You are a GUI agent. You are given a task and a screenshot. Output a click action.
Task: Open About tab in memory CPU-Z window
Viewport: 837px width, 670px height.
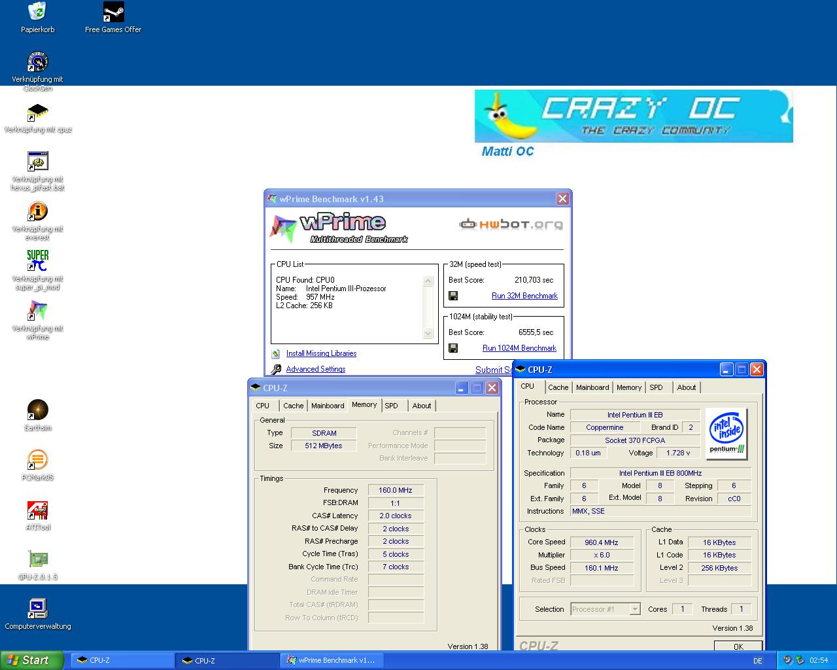(422, 406)
